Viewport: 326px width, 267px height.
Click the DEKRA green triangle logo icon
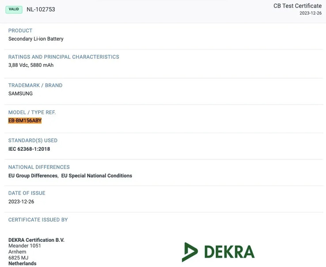pos(190,252)
